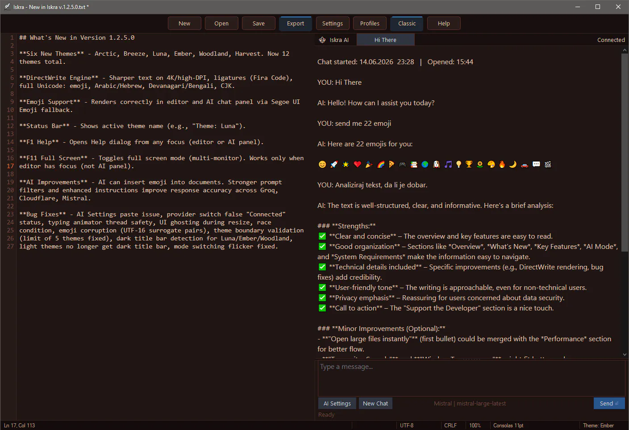Screen dimensions: 629x430
Task: Save the document with Save button
Action: [258, 23]
